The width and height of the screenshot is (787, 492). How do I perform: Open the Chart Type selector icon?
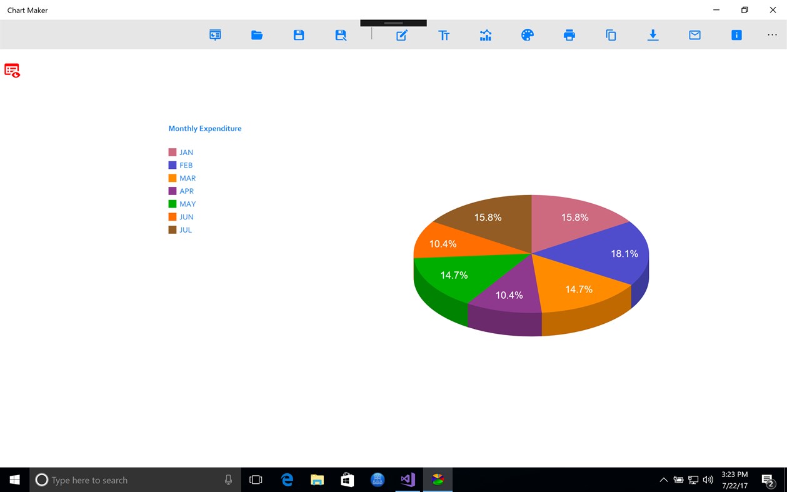pyautogui.click(x=486, y=35)
